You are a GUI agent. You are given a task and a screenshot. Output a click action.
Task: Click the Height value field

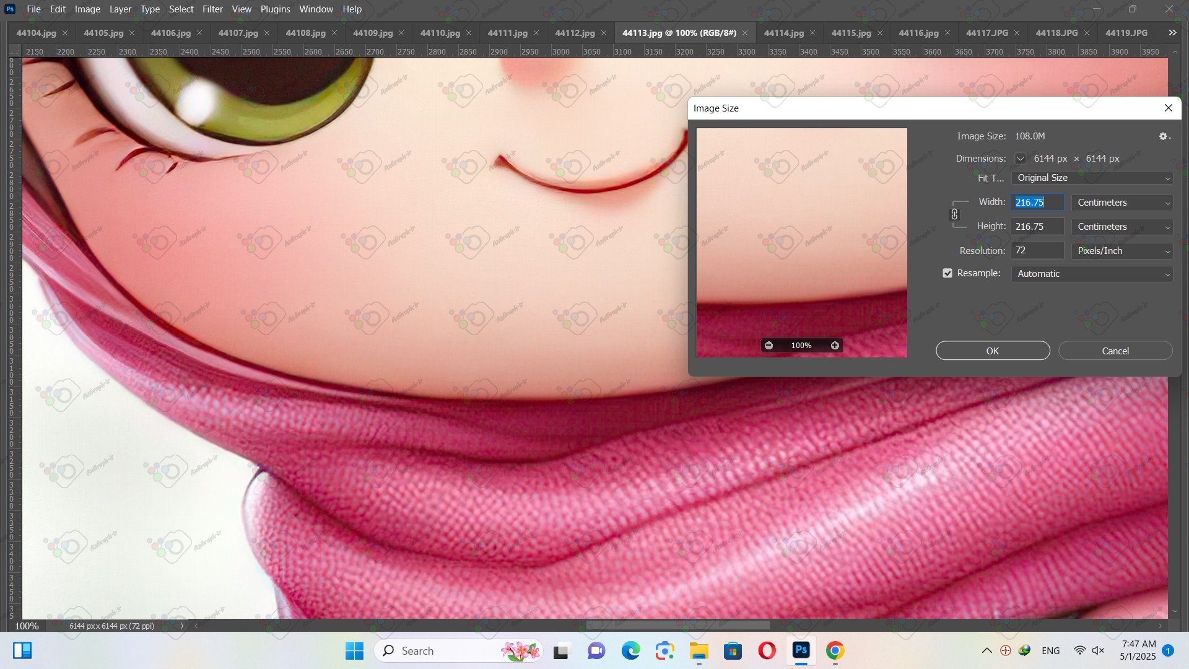(x=1037, y=227)
